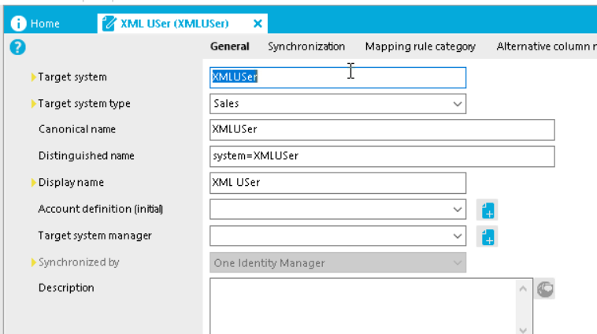
Task: Click the Distinguished name label
Action: point(87,156)
